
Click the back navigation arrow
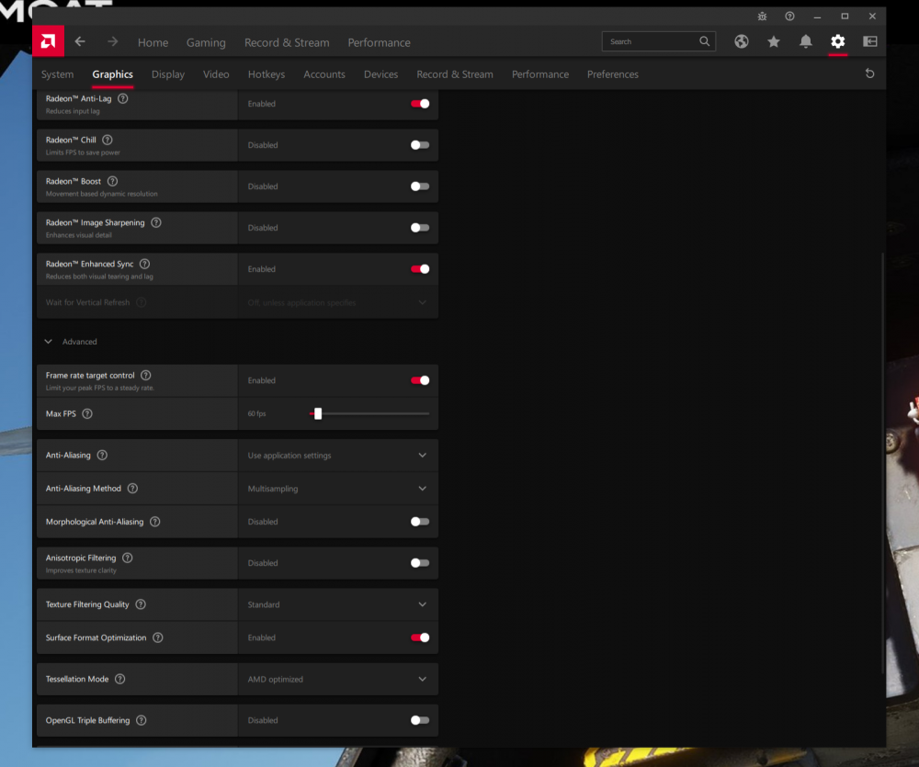pos(80,42)
